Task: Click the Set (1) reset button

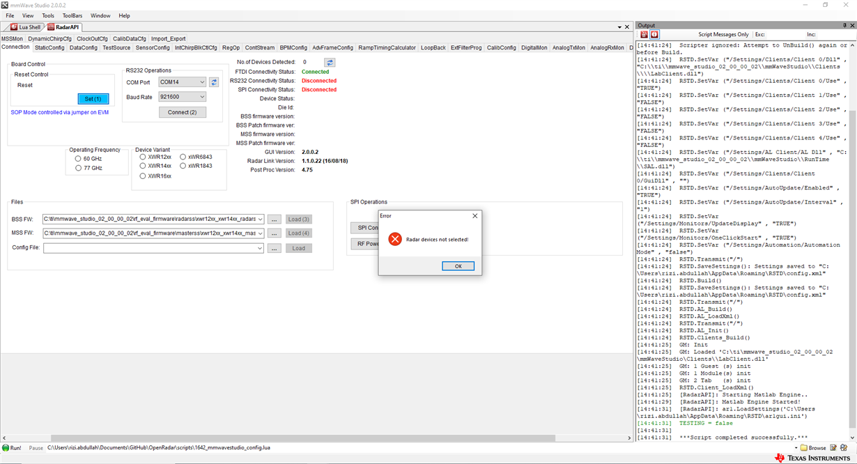Action: click(93, 99)
